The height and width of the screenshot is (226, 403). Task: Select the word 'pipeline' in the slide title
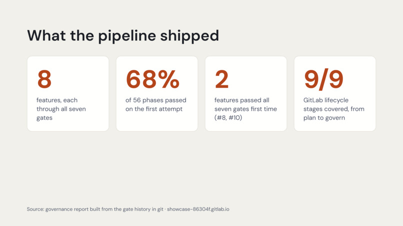pos(127,36)
